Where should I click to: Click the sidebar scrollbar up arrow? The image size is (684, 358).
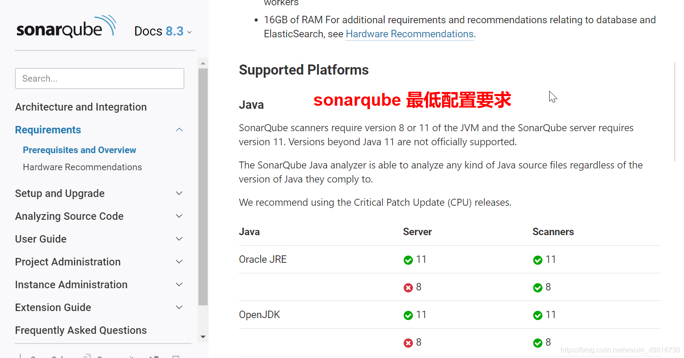coord(203,63)
